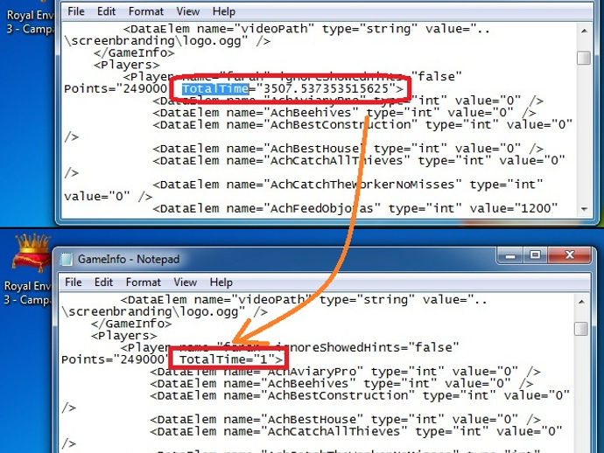Click Points="249000" in upper Notepad window
Screen dimensions: 604x453
[116, 88]
